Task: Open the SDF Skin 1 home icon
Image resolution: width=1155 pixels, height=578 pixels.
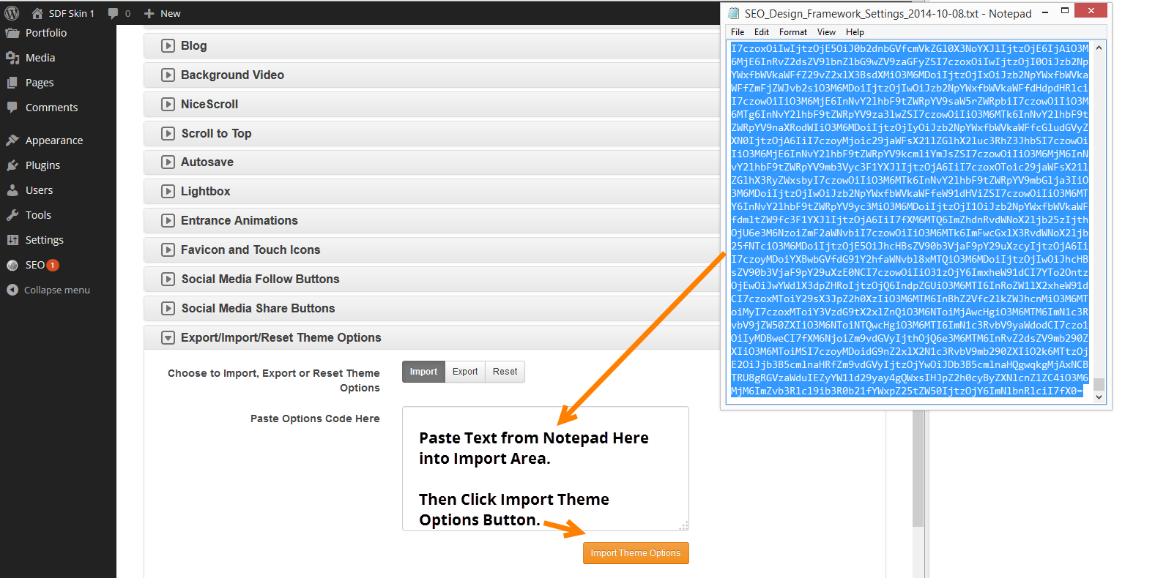Action: [x=37, y=13]
